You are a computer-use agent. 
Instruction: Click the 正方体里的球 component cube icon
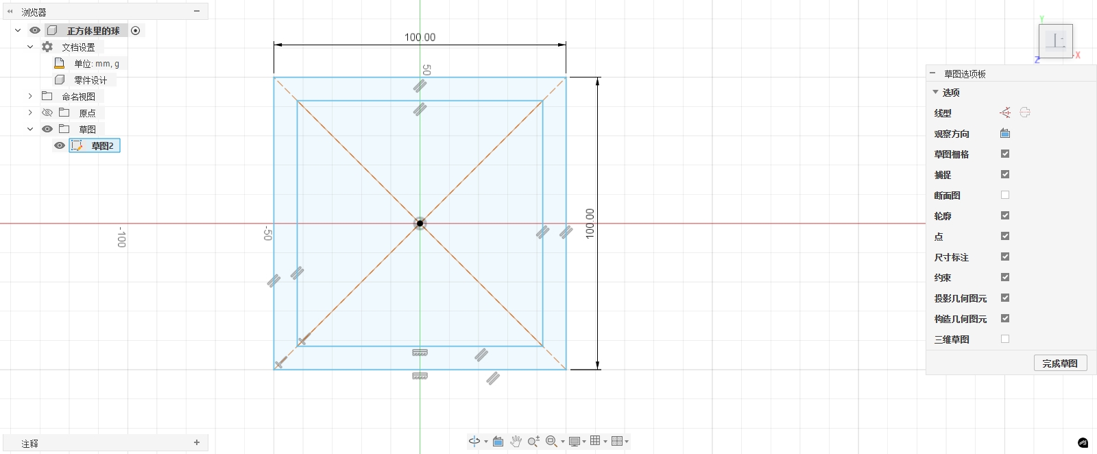[x=52, y=30]
